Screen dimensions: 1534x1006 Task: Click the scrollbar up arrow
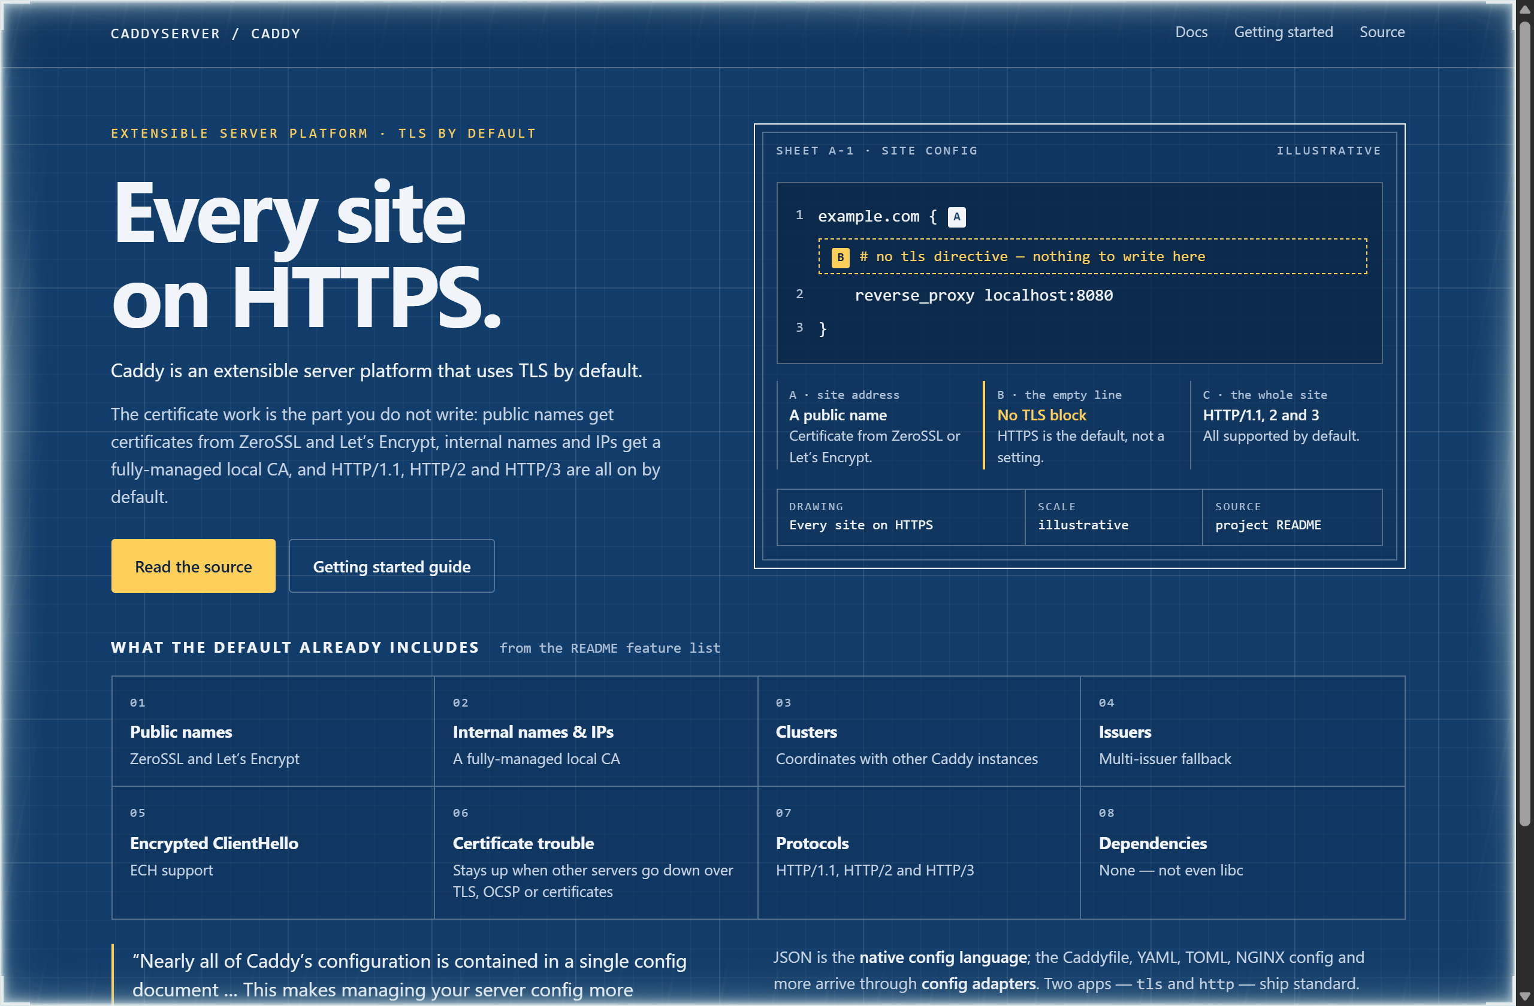tap(1524, 9)
